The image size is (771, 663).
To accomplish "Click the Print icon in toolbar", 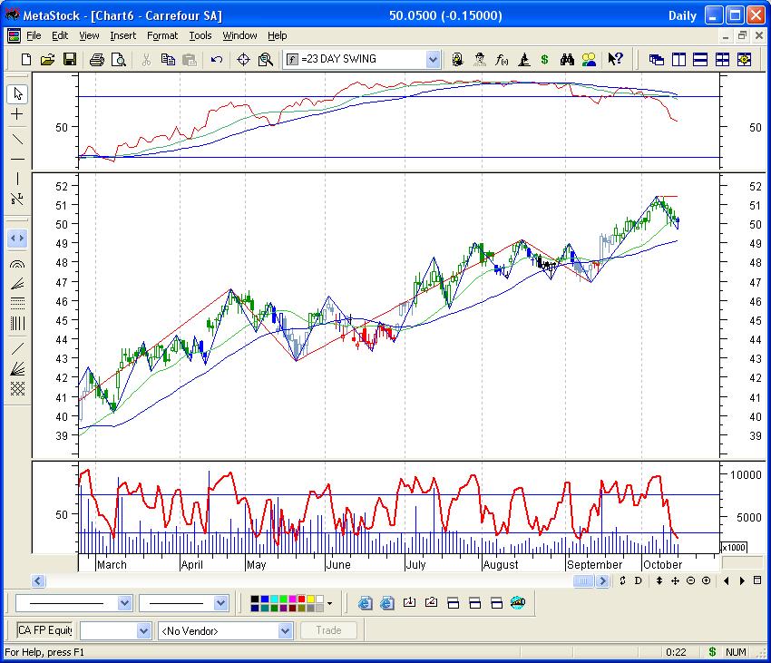I will pos(97,60).
